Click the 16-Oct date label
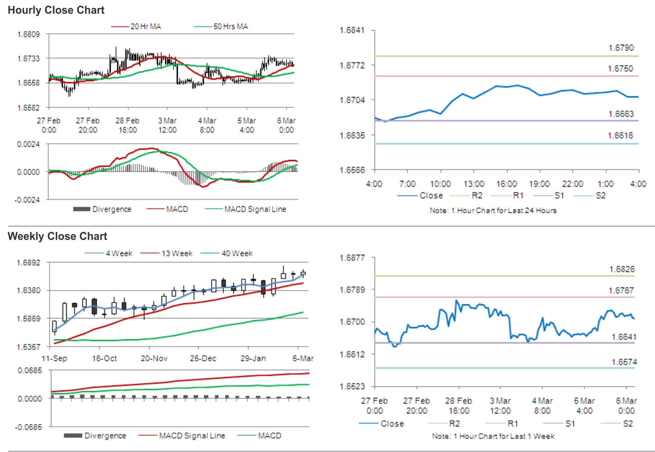The height and width of the screenshot is (452, 655). (x=104, y=358)
